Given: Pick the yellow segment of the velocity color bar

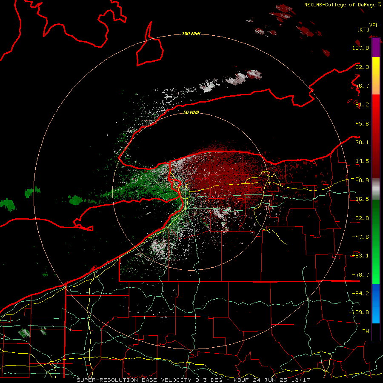Looking at the screenshot, I should tap(376, 76).
